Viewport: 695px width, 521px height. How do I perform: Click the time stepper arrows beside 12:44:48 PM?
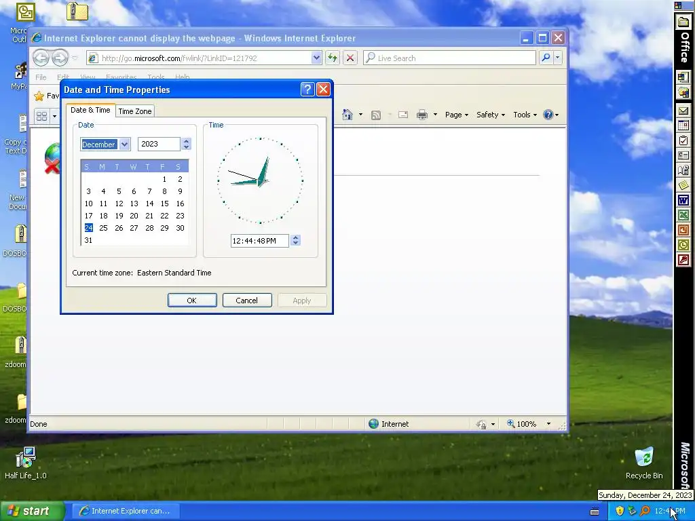point(296,241)
